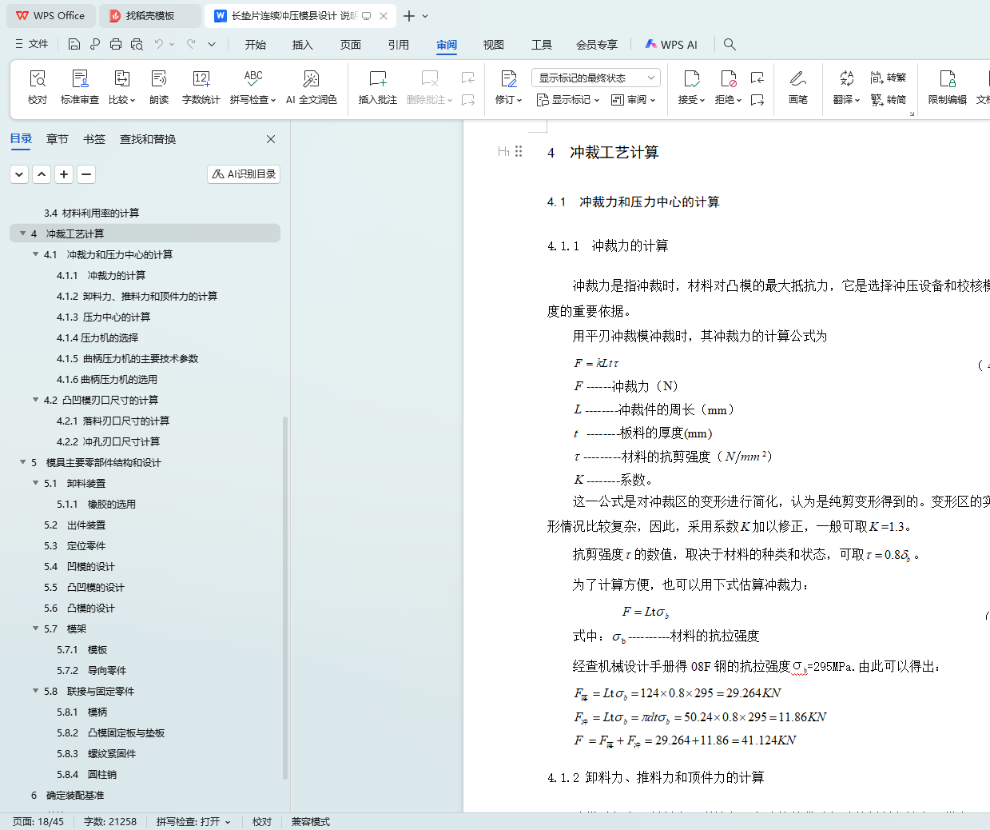Image resolution: width=990 pixels, height=830 pixels.
Task: Jump to 4.1.3 压力中心的计算 heading
Action: (103, 317)
